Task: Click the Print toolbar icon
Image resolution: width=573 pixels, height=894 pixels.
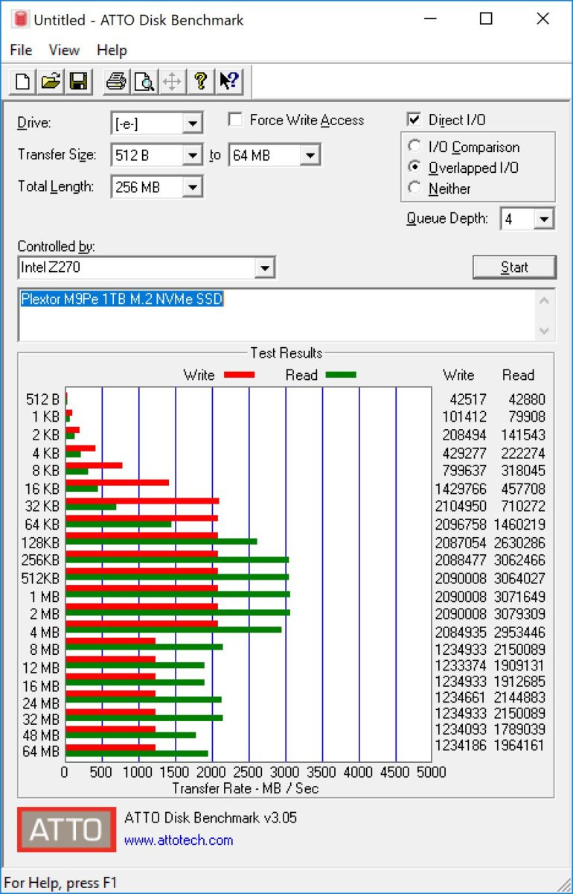Action: 116,81
